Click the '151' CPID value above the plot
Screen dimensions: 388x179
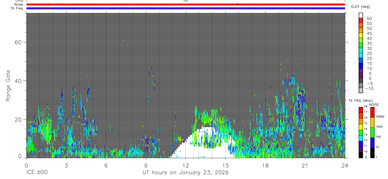click(x=185, y=1)
